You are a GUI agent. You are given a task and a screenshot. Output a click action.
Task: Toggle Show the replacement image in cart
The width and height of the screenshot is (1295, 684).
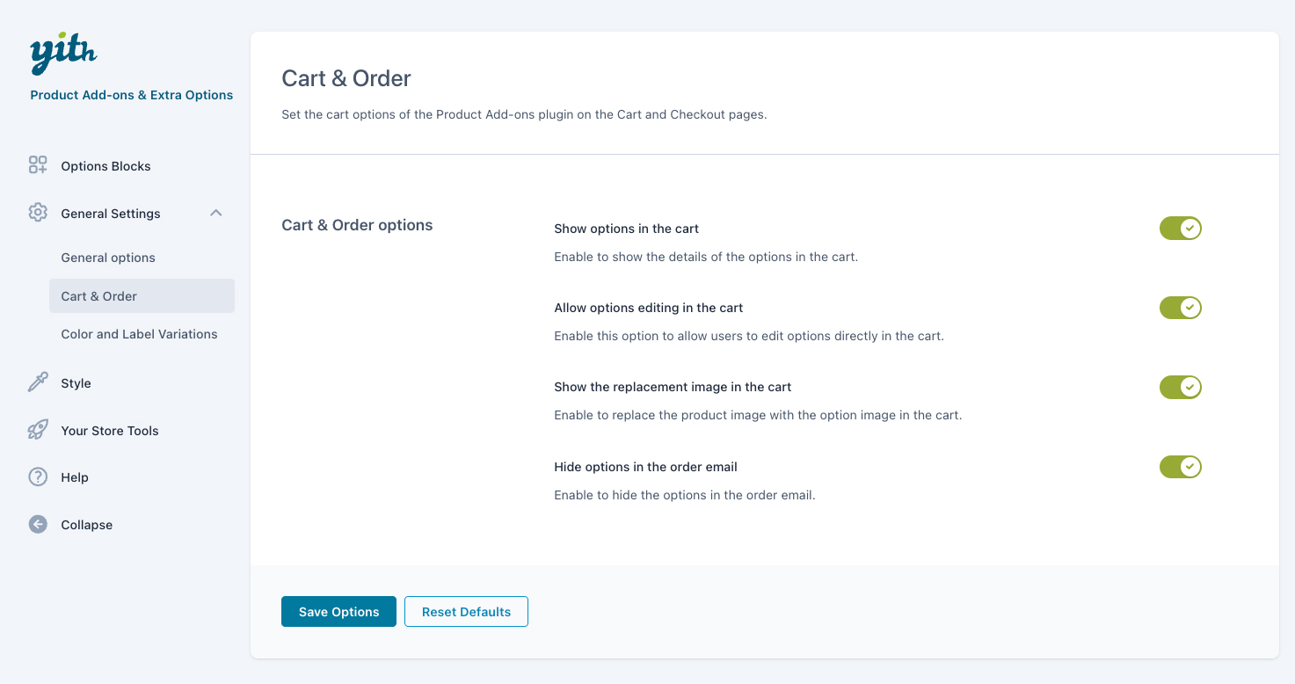[1180, 387]
